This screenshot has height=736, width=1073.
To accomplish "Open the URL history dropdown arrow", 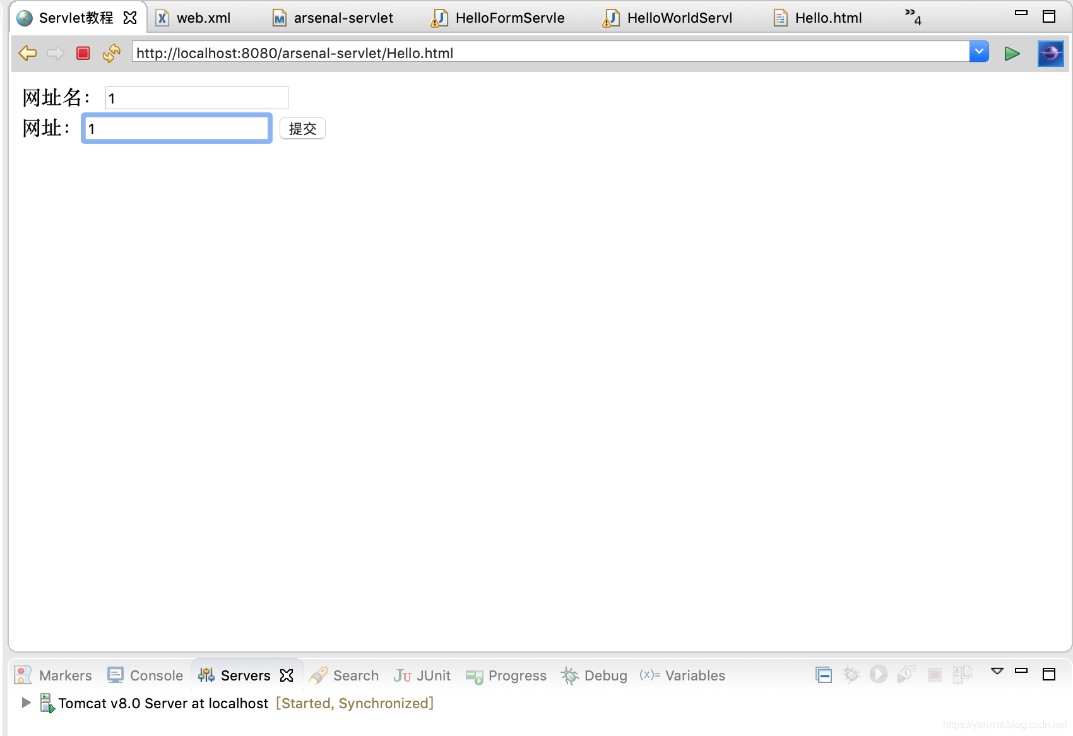I will pyautogui.click(x=979, y=52).
